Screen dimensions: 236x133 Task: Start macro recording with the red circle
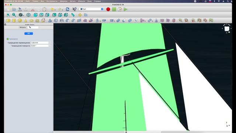point(108,9)
